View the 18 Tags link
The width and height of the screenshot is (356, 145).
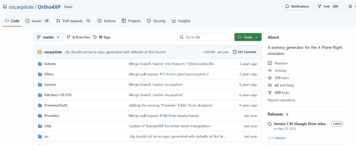102,37
